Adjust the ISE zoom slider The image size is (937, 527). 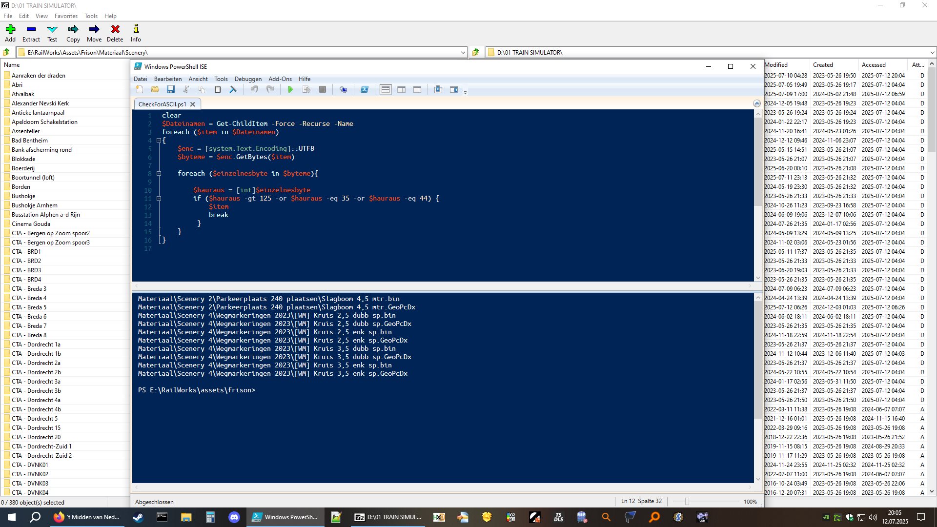pos(687,502)
